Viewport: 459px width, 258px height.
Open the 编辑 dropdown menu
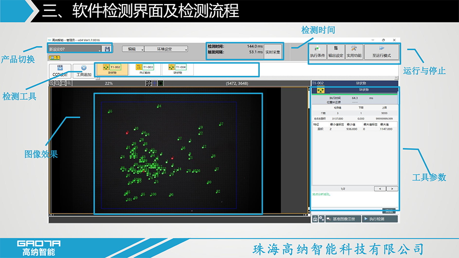pyautogui.click(x=133, y=49)
